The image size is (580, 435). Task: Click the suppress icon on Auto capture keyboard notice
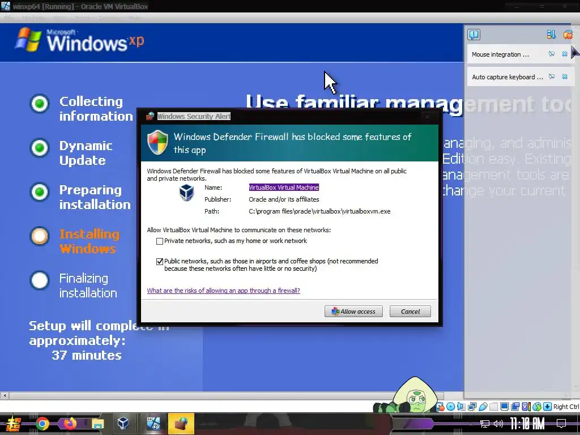click(552, 76)
